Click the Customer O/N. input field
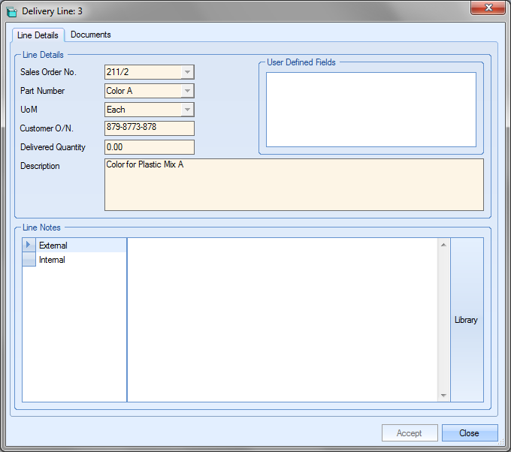This screenshot has width=511, height=452. (149, 128)
